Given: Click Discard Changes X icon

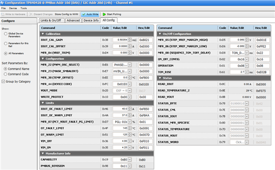Looking at the screenshot, I should [31, 14].
